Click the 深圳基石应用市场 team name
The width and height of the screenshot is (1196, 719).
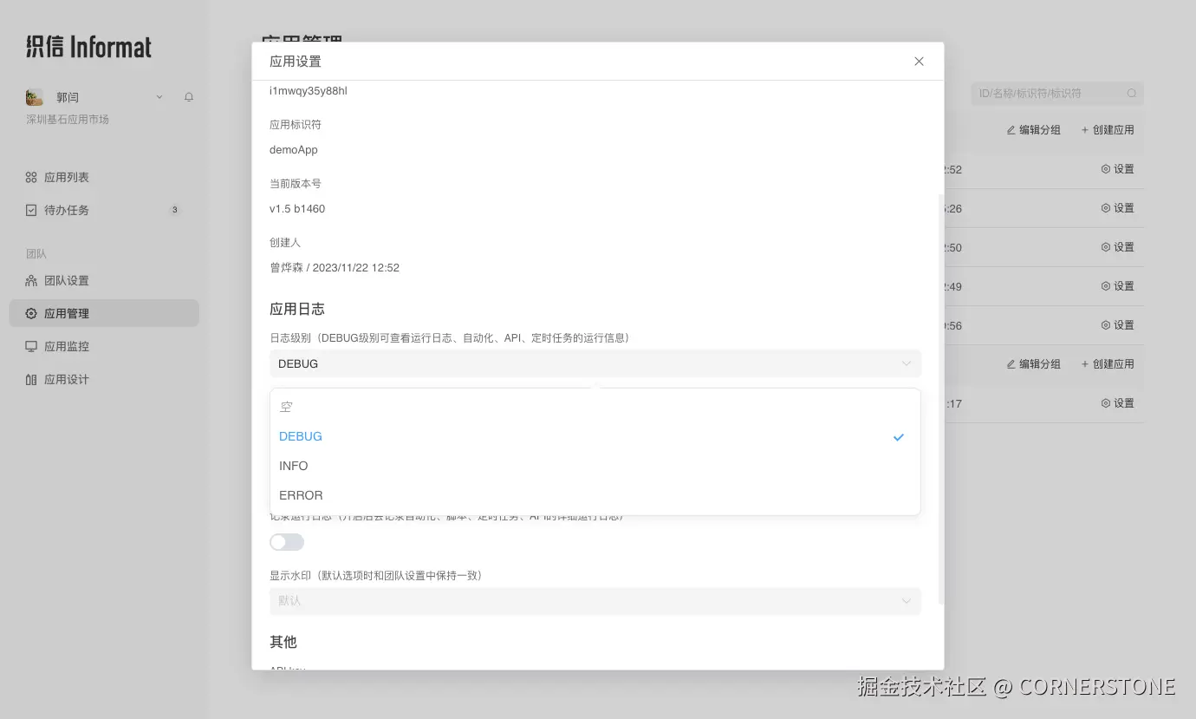[x=68, y=120]
